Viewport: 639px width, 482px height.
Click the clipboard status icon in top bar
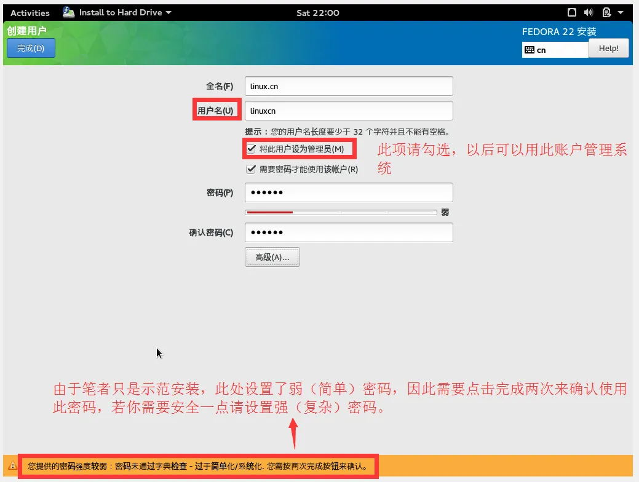pyautogui.click(x=606, y=13)
